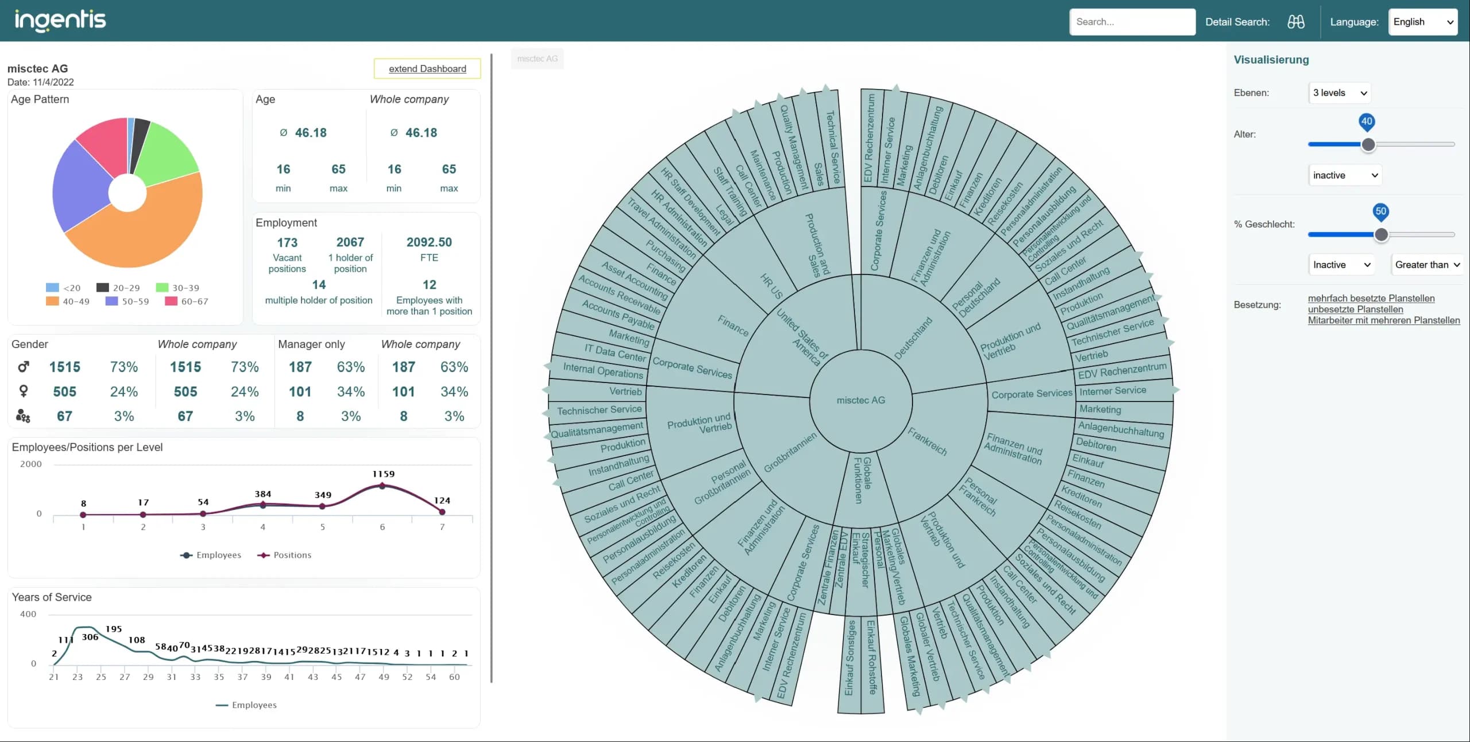Toggle the Employees series in the per Level legend
Viewport: 1470px width, 742px height.
[x=210, y=555]
